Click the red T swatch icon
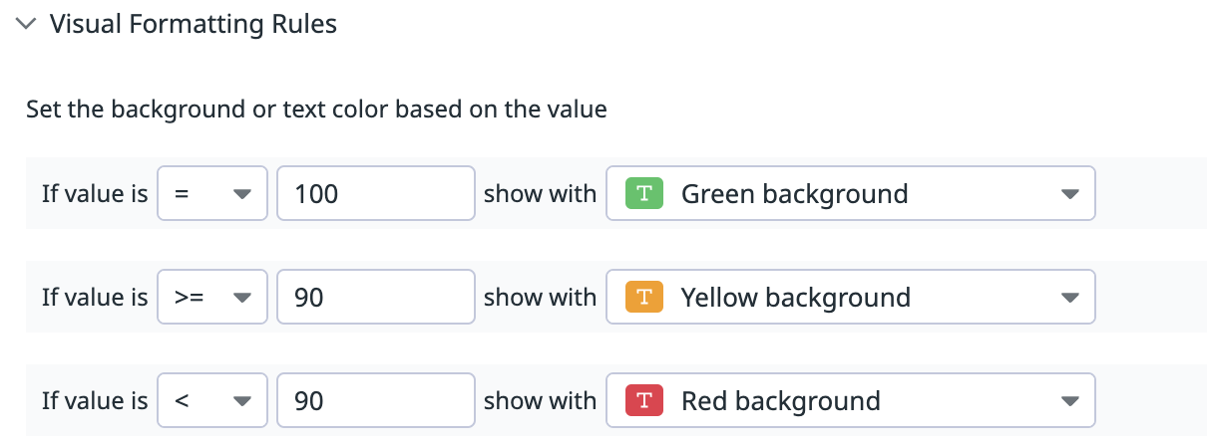Viewport: 1207px width, 448px height. [x=644, y=400]
